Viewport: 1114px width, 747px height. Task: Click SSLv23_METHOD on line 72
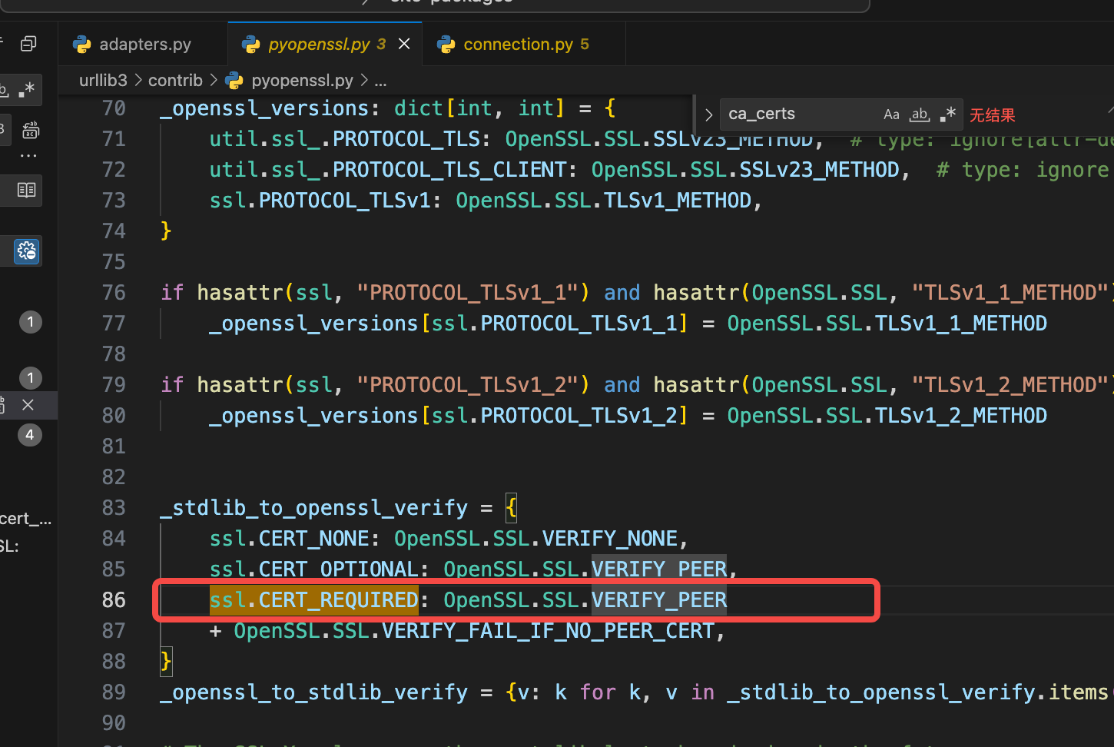click(x=819, y=170)
